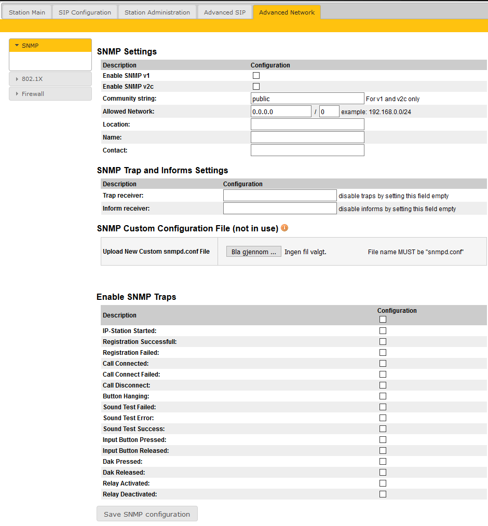Switch to the Station Main tab

click(27, 12)
